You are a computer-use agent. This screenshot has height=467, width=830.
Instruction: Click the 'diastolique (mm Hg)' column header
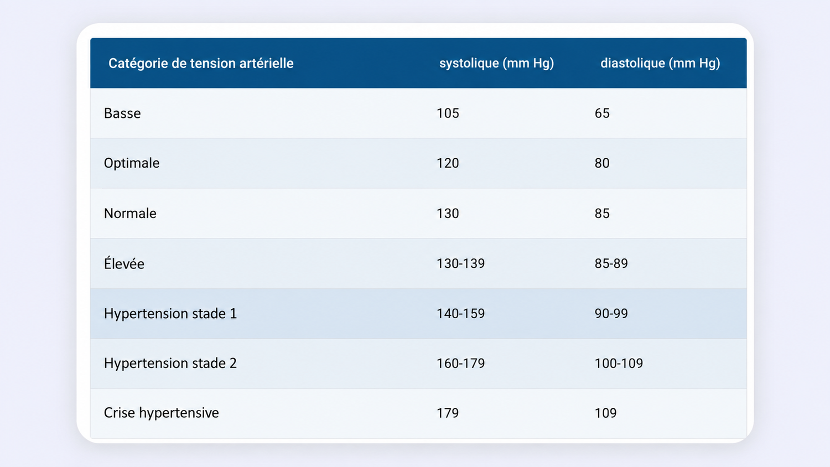coord(660,63)
